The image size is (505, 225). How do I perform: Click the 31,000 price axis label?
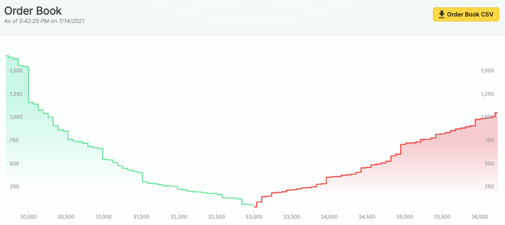[x=104, y=217]
